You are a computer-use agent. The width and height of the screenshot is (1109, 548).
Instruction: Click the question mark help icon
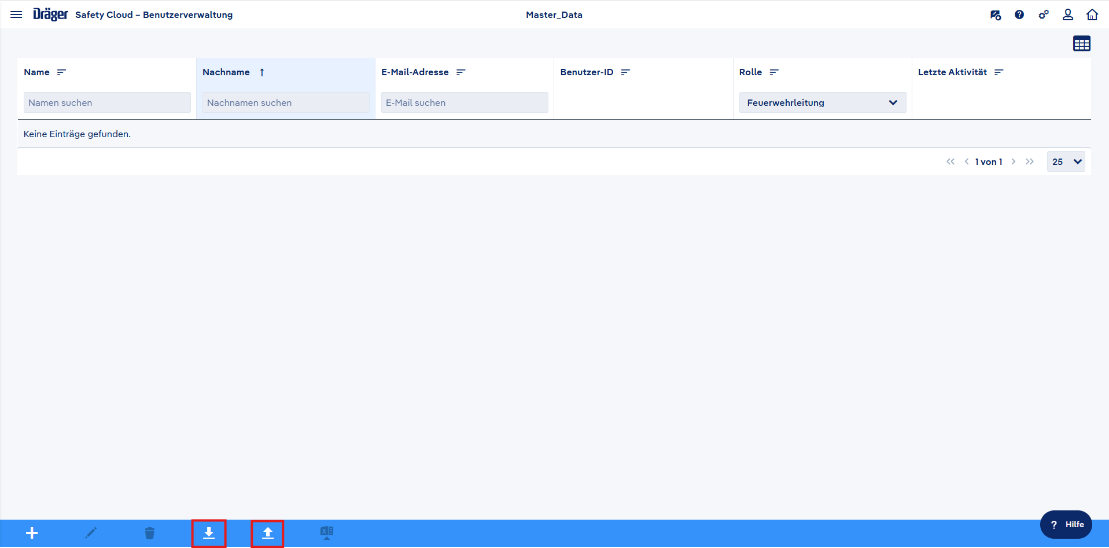1019,15
